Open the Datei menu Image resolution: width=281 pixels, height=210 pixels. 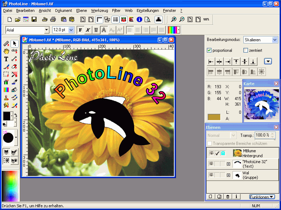point(8,10)
